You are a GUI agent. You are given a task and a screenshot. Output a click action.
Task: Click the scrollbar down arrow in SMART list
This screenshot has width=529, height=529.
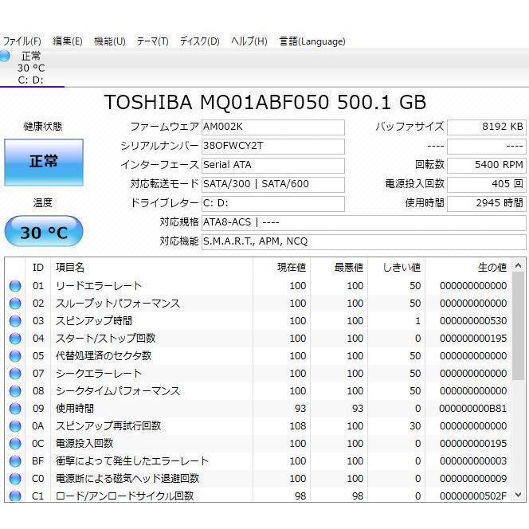pos(519,495)
